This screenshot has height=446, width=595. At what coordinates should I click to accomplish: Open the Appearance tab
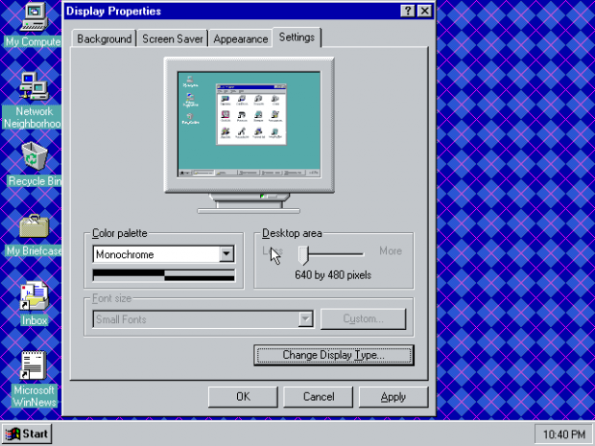coord(241,38)
